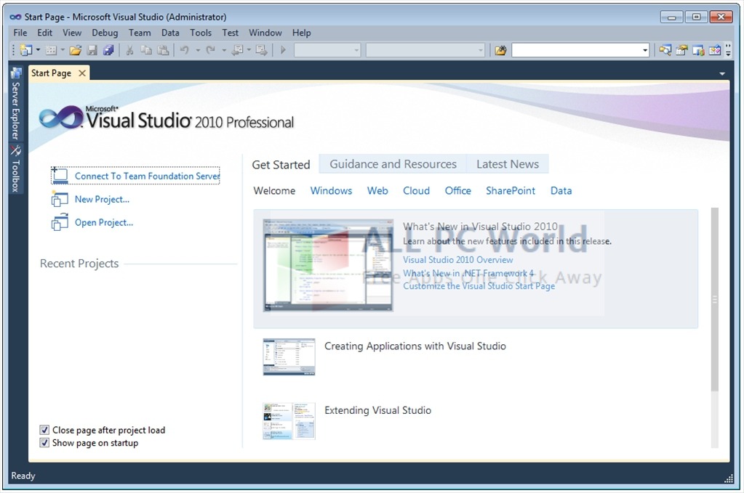The image size is (744, 493).
Task: Select the Cloud category link
Action: 416,190
